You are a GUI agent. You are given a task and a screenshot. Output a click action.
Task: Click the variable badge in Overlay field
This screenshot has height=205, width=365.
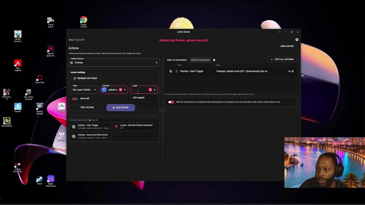click(x=120, y=90)
